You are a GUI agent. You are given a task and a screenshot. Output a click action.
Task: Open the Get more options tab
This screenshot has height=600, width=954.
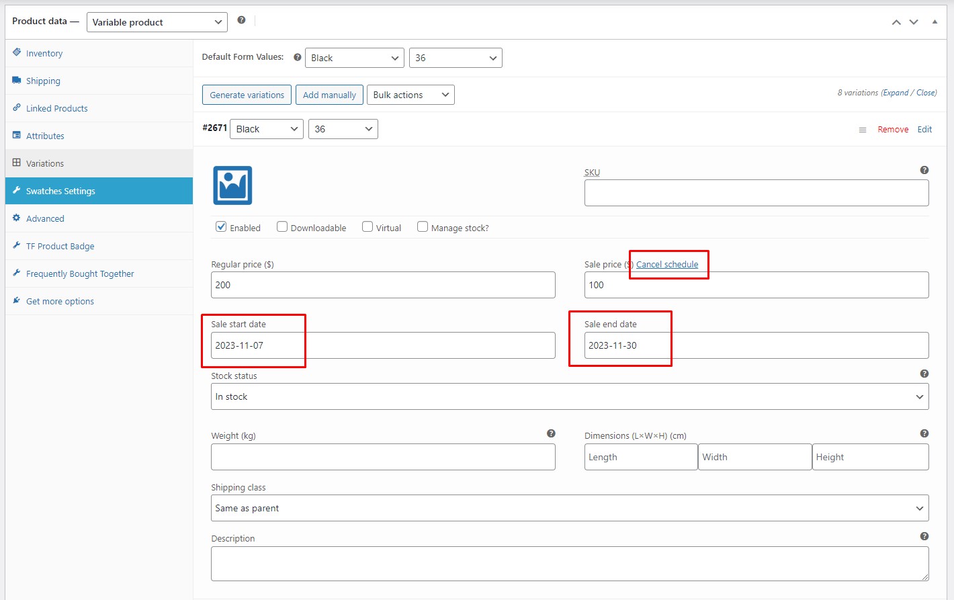99,301
